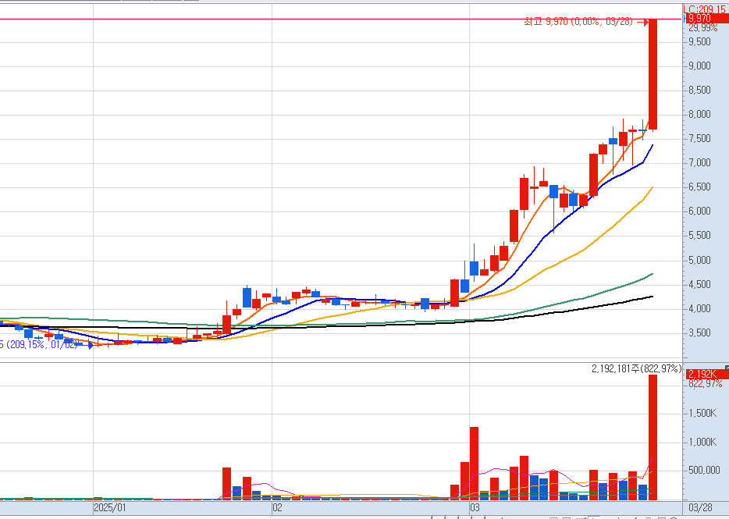
Task: Click the 3,500 price axis label
Action: tap(699, 332)
